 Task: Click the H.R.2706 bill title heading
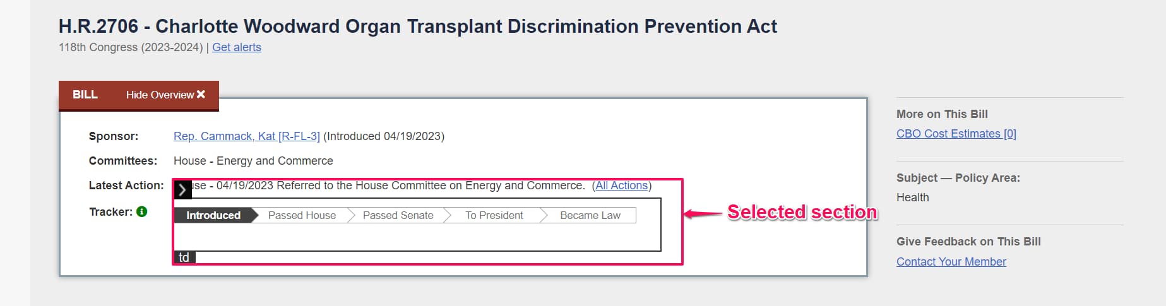417,26
